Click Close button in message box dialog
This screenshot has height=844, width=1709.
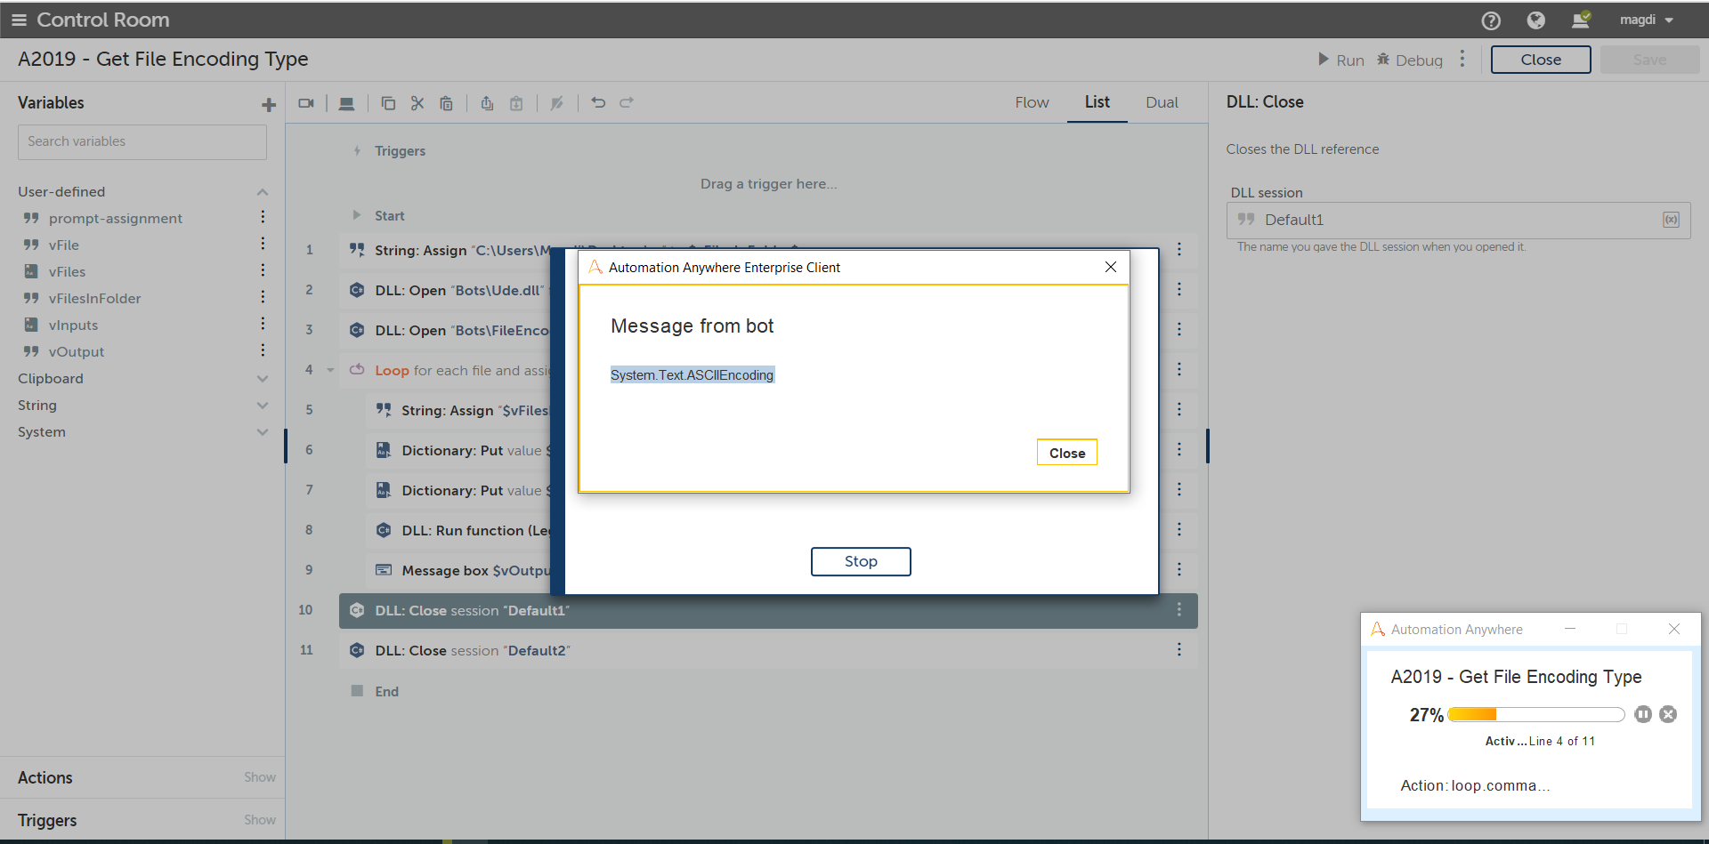tap(1066, 453)
